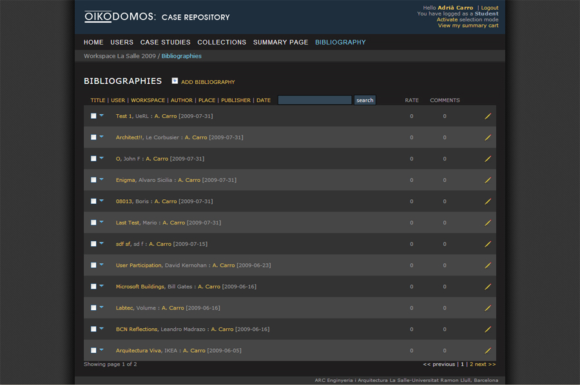Click edit pencil for Enigma entry
Image resolution: width=580 pixels, height=385 pixels.
487,180
